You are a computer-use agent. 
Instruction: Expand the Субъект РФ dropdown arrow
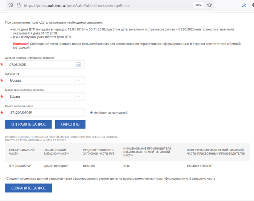coord(79,81)
